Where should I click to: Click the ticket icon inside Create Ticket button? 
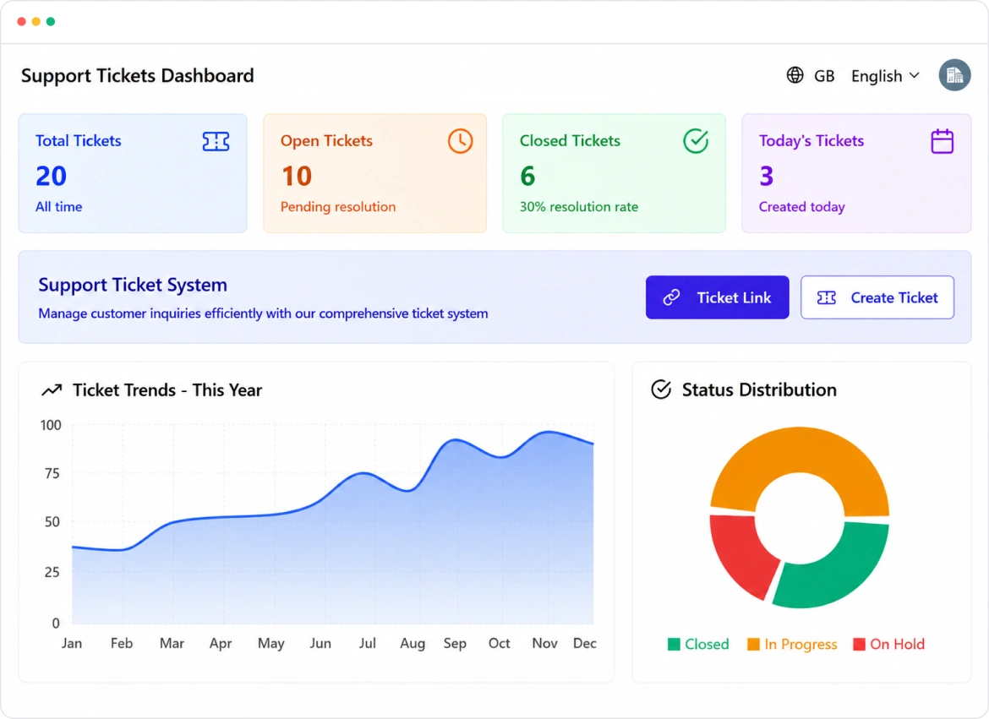tap(826, 297)
